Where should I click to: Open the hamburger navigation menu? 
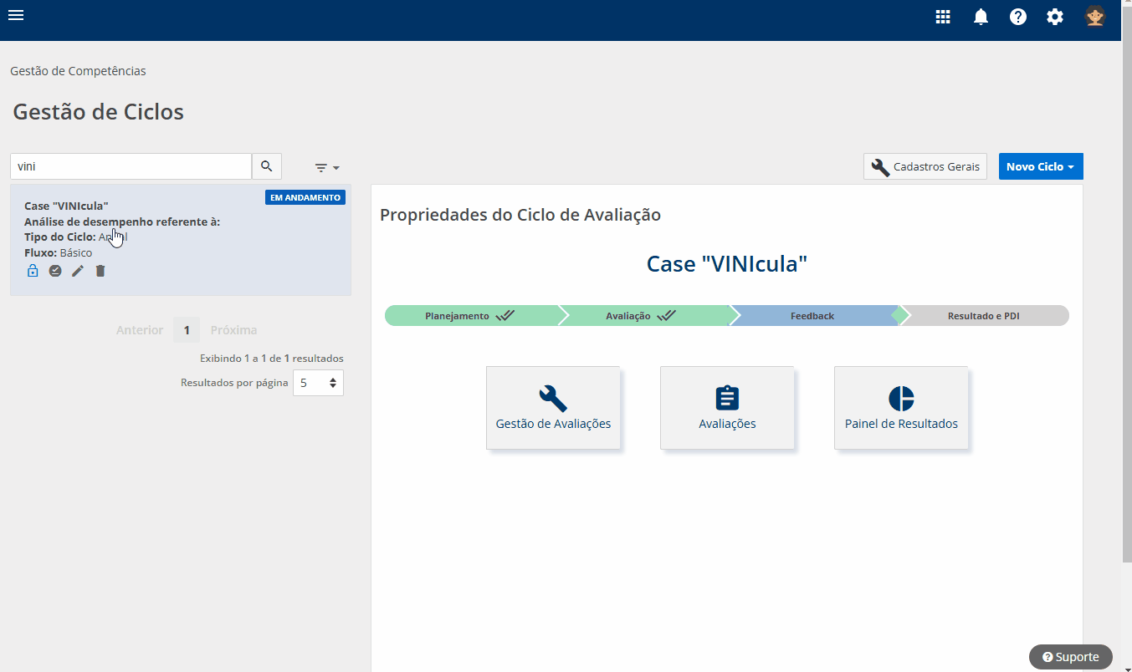pyautogui.click(x=16, y=15)
